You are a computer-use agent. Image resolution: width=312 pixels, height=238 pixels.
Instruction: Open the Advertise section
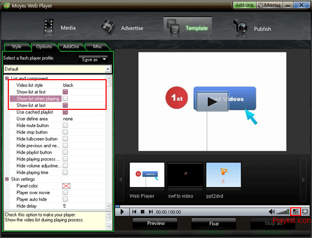coord(122,28)
